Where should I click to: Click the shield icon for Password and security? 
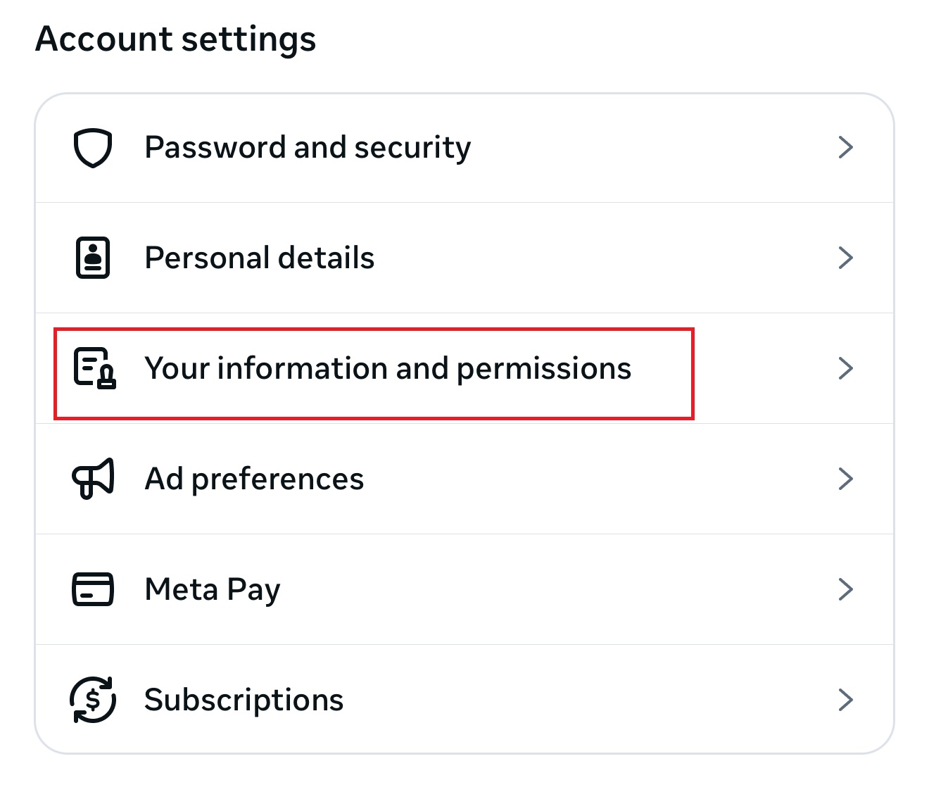point(93,148)
